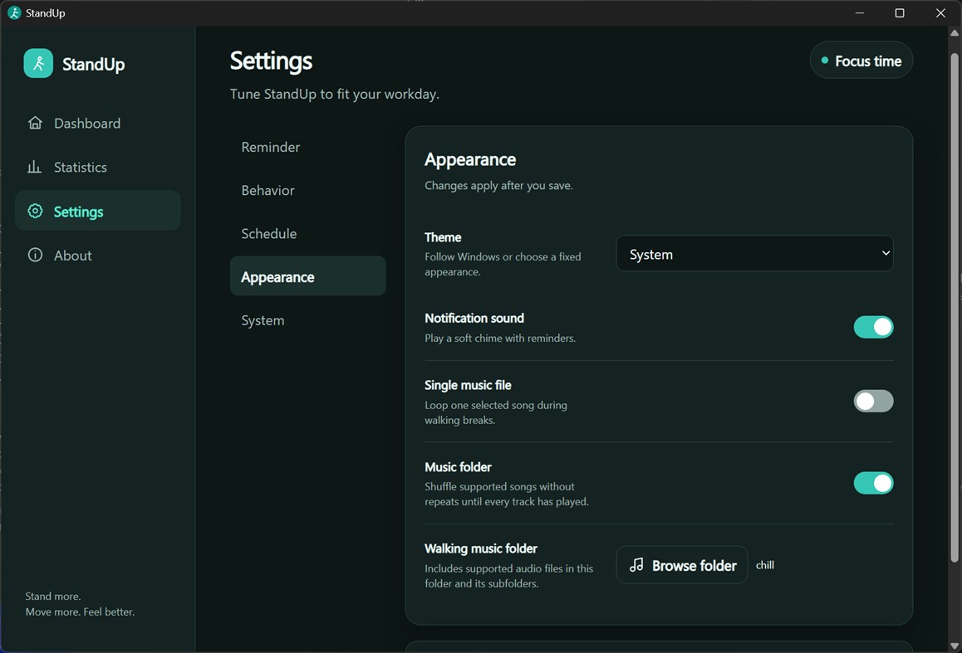The image size is (962, 653).
Task: Click the 'chill' folder name text
Action: 765,565
